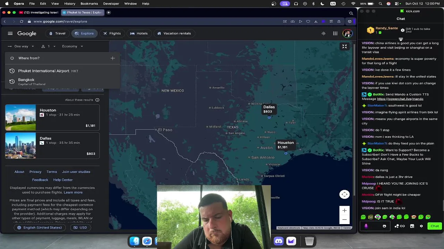Open USD currency selector
Image resolution: width=444 pixels, height=249 pixels.
point(80,228)
